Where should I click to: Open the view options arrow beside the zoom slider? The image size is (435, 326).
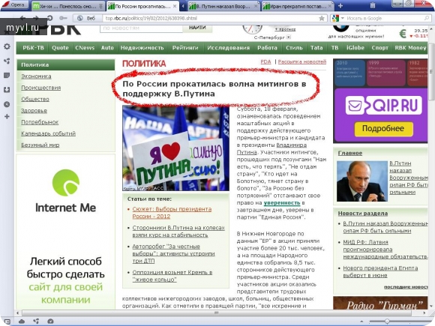coord(361,322)
